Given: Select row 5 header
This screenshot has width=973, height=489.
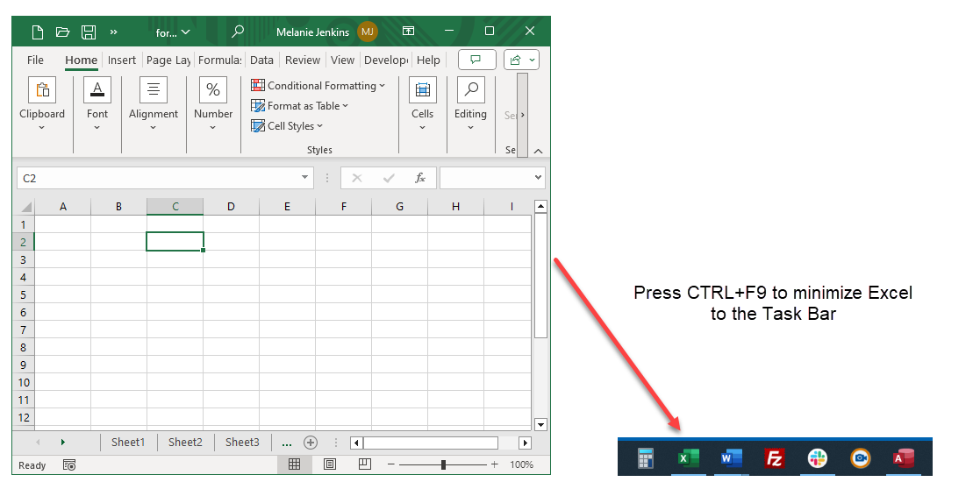Looking at the screenshot, I should click(x=24, y=295).
